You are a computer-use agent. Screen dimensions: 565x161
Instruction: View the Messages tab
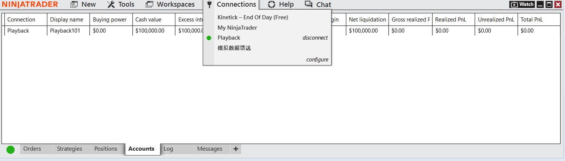point(210,149)
